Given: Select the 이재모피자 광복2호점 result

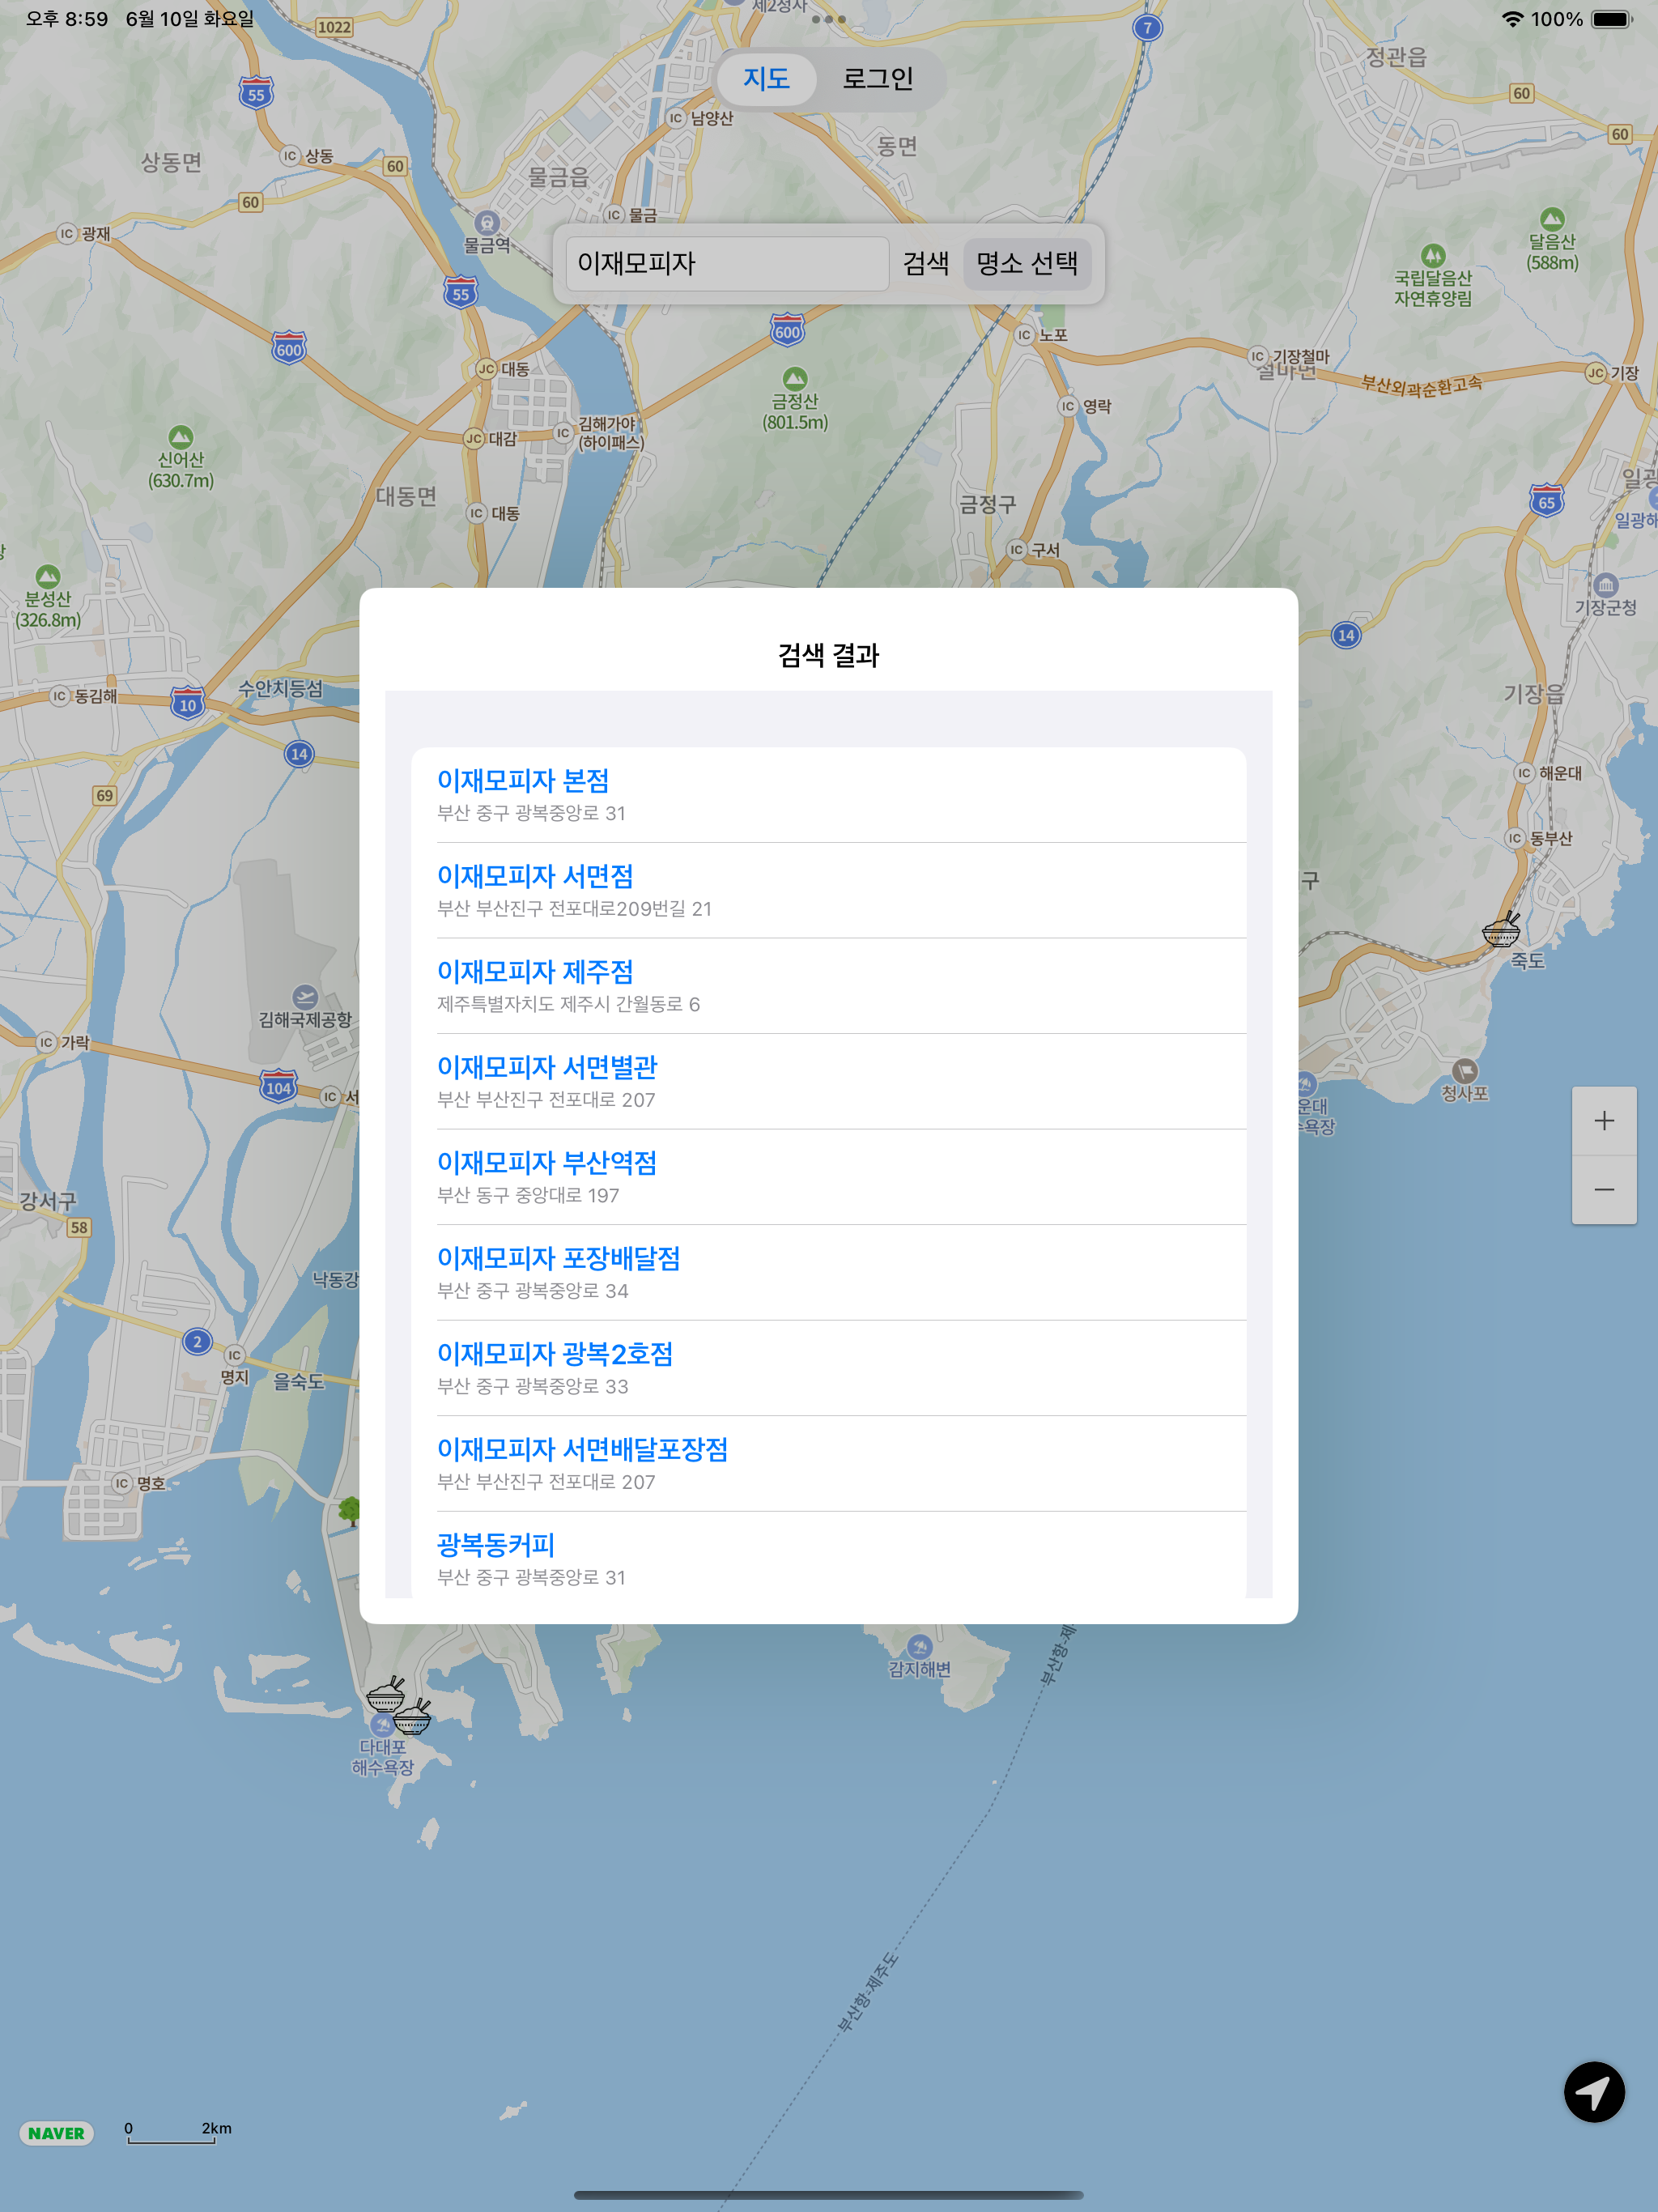Looking at the screenshot, I should (x=828, y=1368).
